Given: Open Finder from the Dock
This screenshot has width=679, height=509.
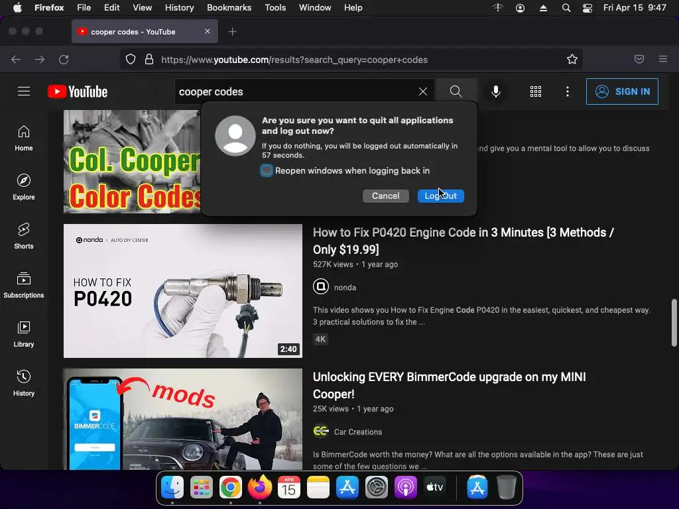Looking at the screenshot, I should [x=172, y=487].
